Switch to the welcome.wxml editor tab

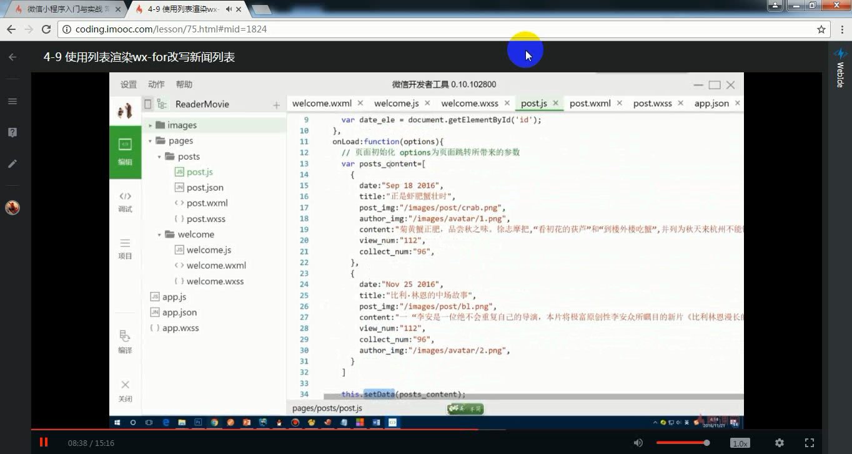[x=322, y=104]
